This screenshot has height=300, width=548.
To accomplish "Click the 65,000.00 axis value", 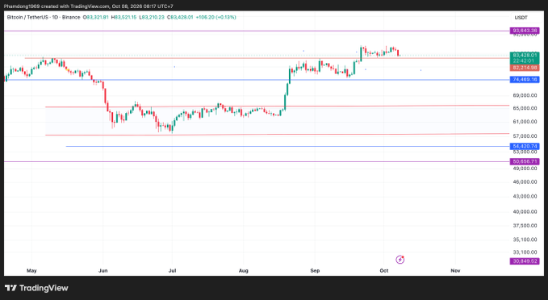I will 525,108.
